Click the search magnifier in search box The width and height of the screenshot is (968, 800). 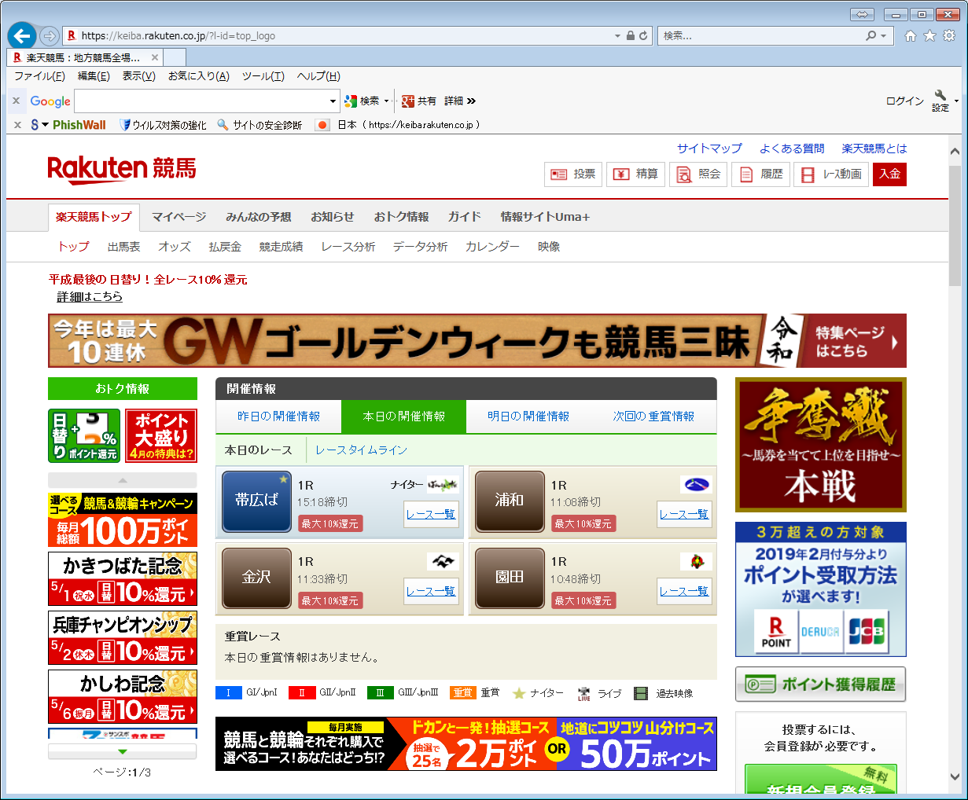(x=870, y=36)
